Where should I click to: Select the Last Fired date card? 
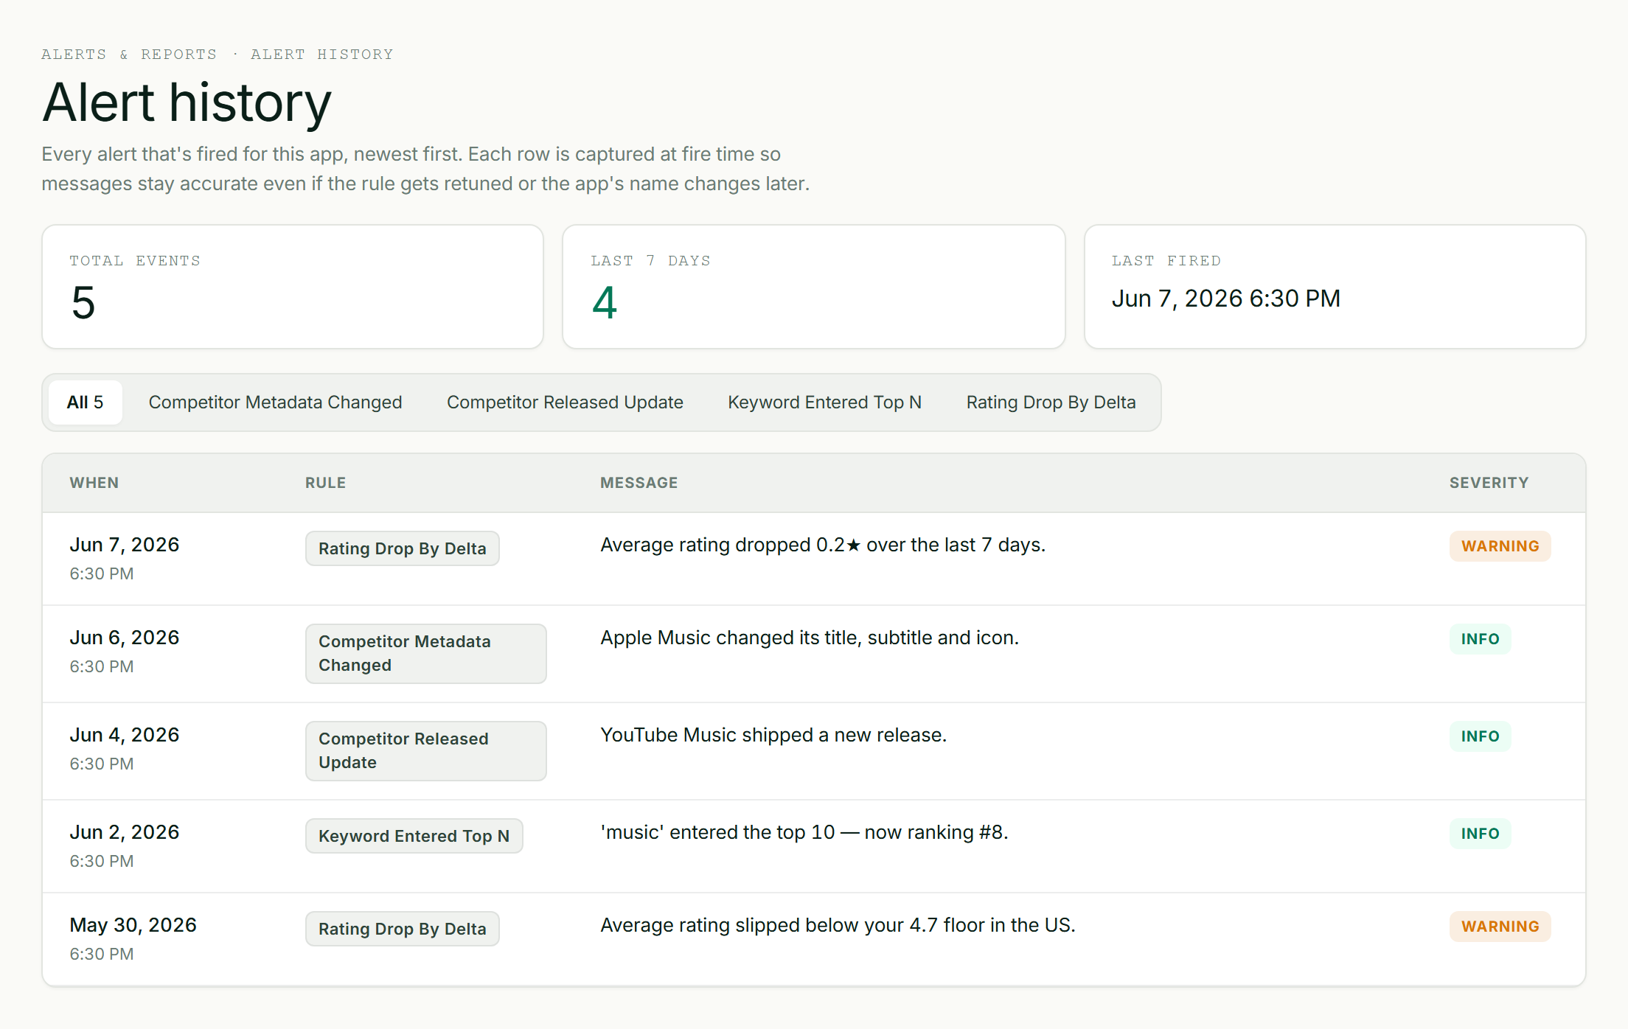click(1335, 287)
